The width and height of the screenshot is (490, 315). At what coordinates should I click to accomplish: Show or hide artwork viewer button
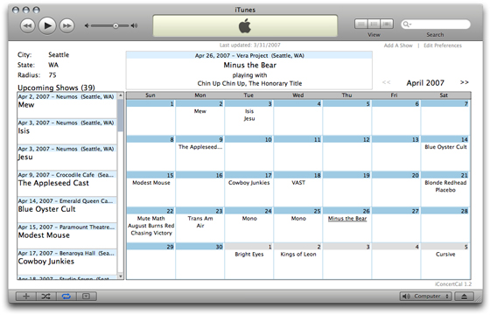(86, 296)
